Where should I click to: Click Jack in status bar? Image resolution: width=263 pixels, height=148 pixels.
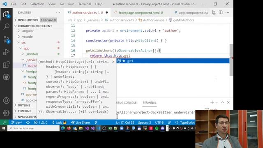tap(59, 123)
